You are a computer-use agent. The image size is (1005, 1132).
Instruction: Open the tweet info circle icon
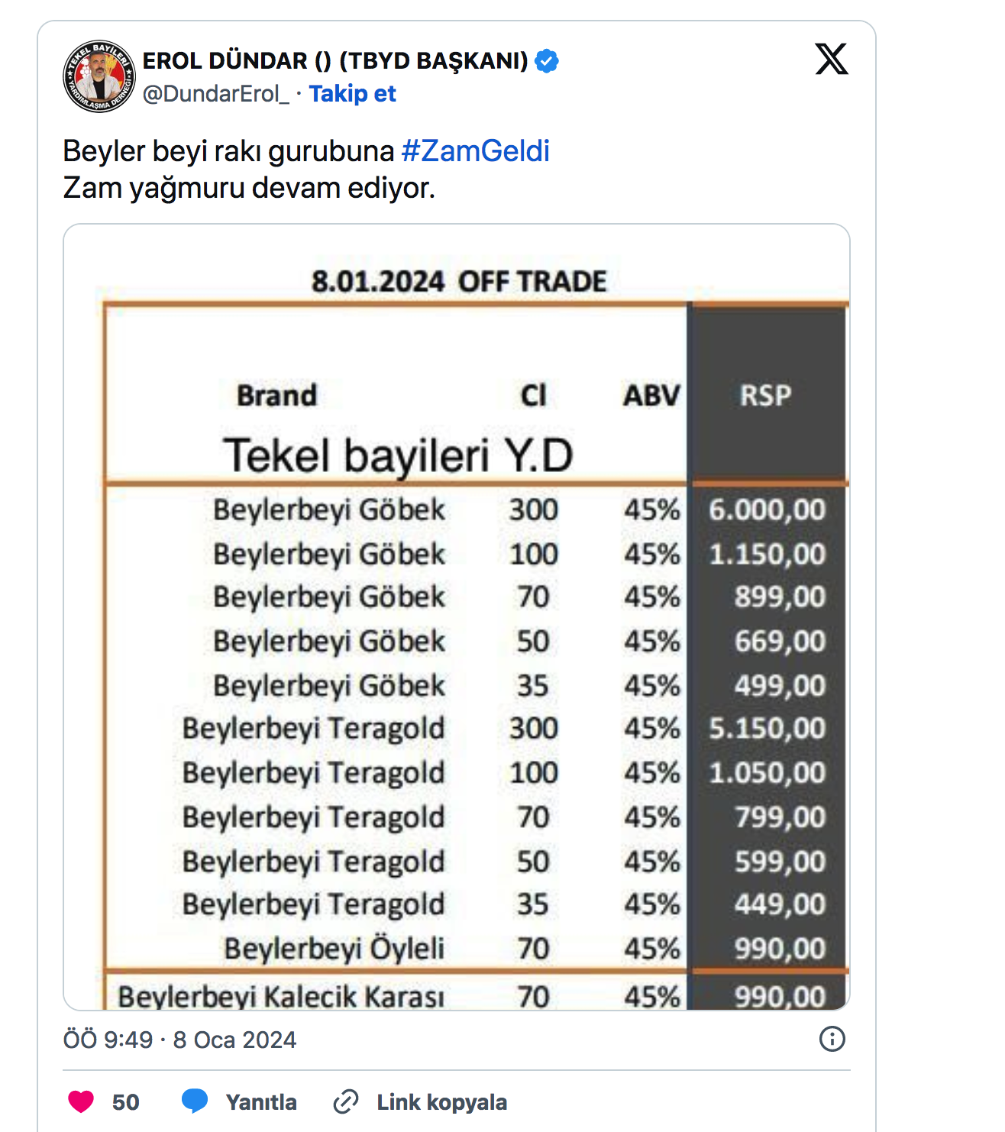click(x=832, y=1039)
